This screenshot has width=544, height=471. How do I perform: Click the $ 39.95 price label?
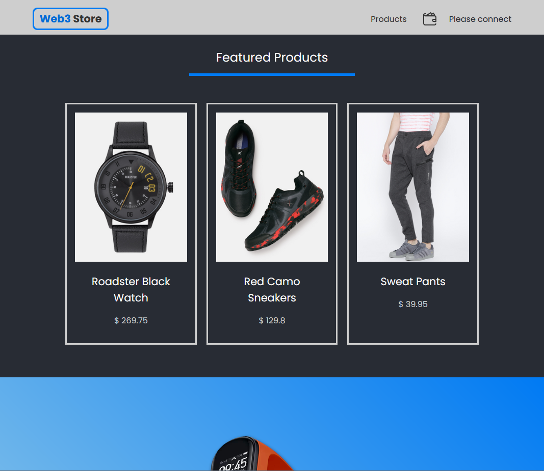(x=413, y=304)
